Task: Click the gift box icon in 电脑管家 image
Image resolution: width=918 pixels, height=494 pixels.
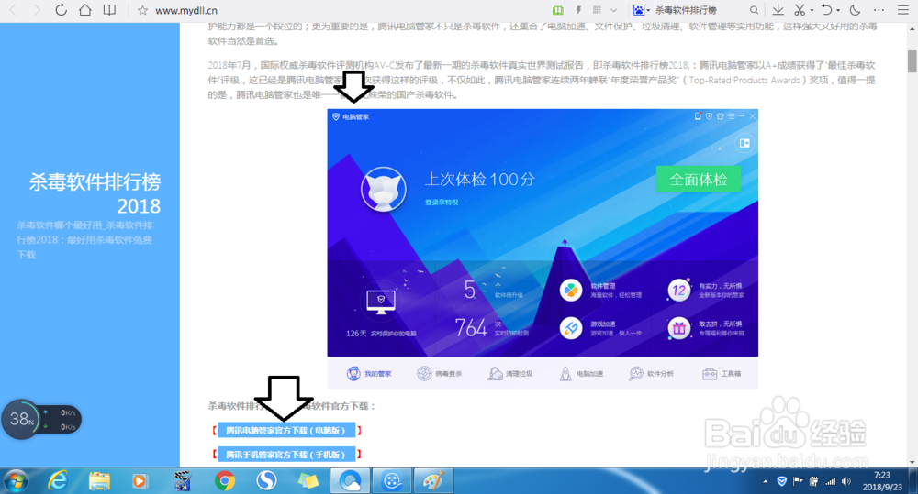Action: point(679,328)
